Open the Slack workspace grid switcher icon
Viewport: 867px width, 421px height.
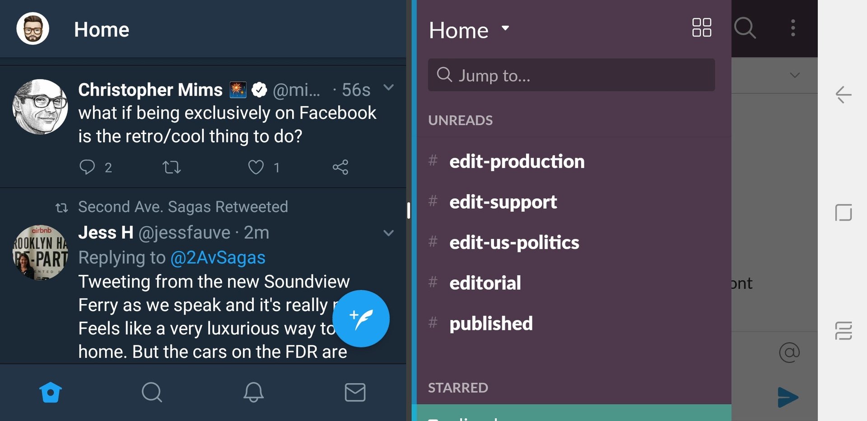[x=702, y=27]
